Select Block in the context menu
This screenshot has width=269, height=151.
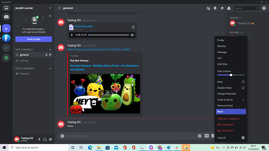(231, 112)
